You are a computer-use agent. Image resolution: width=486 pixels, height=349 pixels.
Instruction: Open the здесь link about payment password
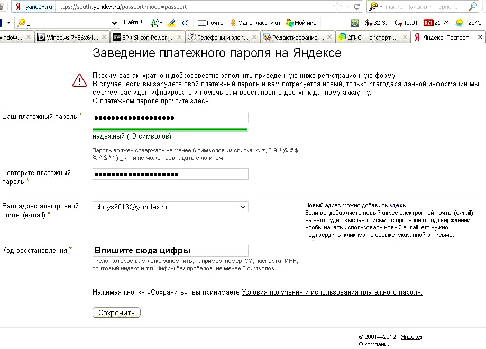coord(199,101)
